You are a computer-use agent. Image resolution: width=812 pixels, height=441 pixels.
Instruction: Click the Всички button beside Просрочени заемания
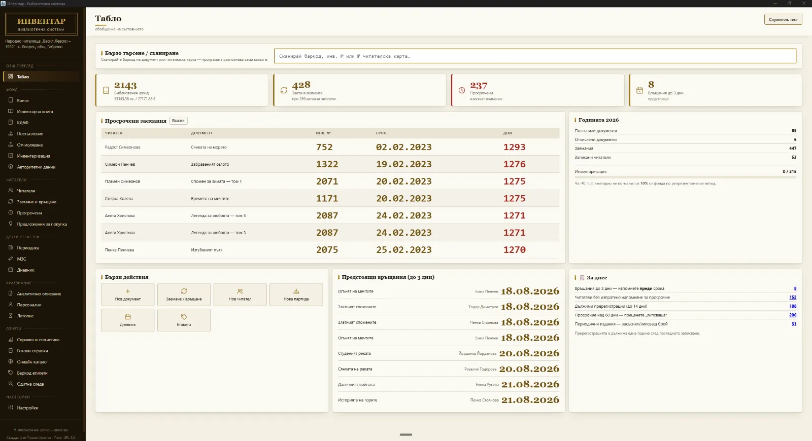(x=178, y=121)
